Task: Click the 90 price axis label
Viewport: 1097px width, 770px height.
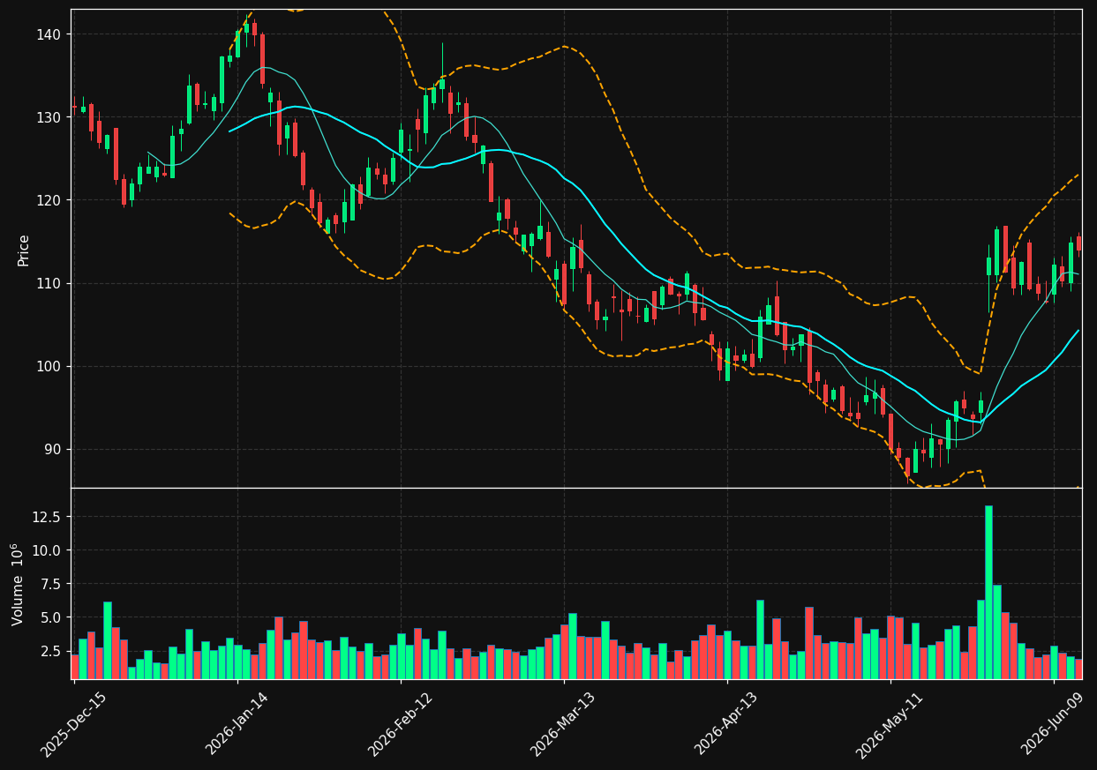Action: 53,449
